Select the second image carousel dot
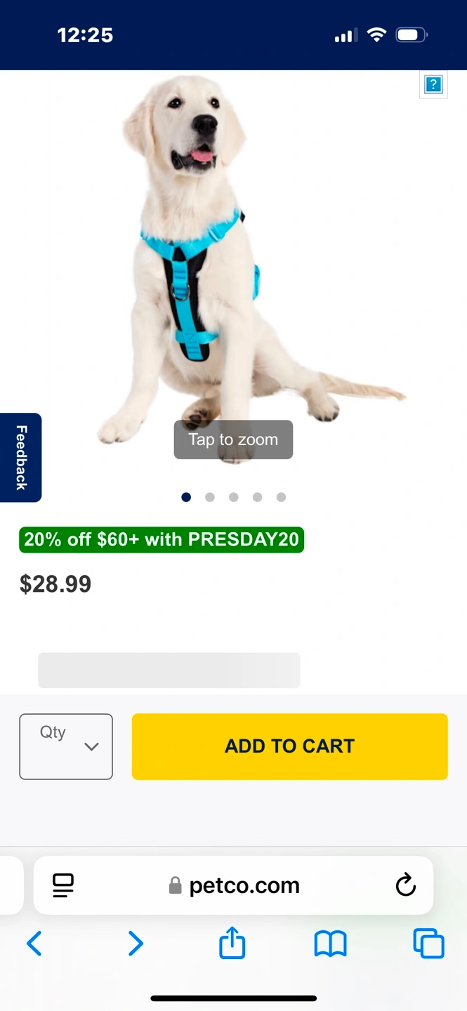The image size is (467, 1011). click(x=209, y=497)
